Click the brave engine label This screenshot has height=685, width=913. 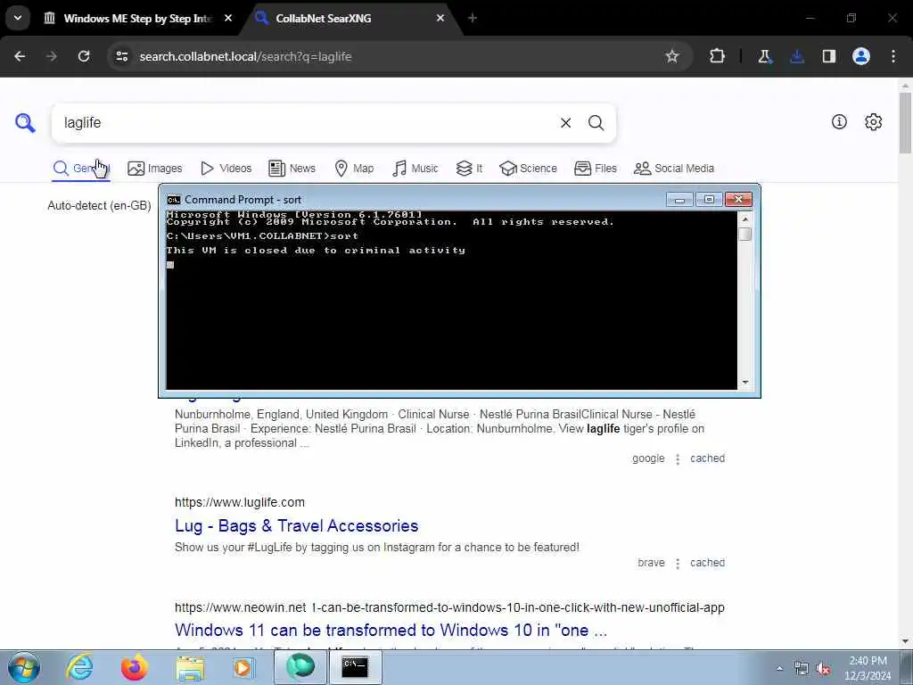click(x=651, y=563)
